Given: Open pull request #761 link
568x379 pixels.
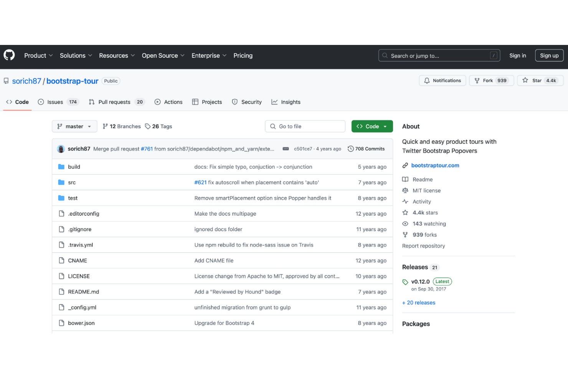Looking at the screenshot, I should [x=147, y=149].
